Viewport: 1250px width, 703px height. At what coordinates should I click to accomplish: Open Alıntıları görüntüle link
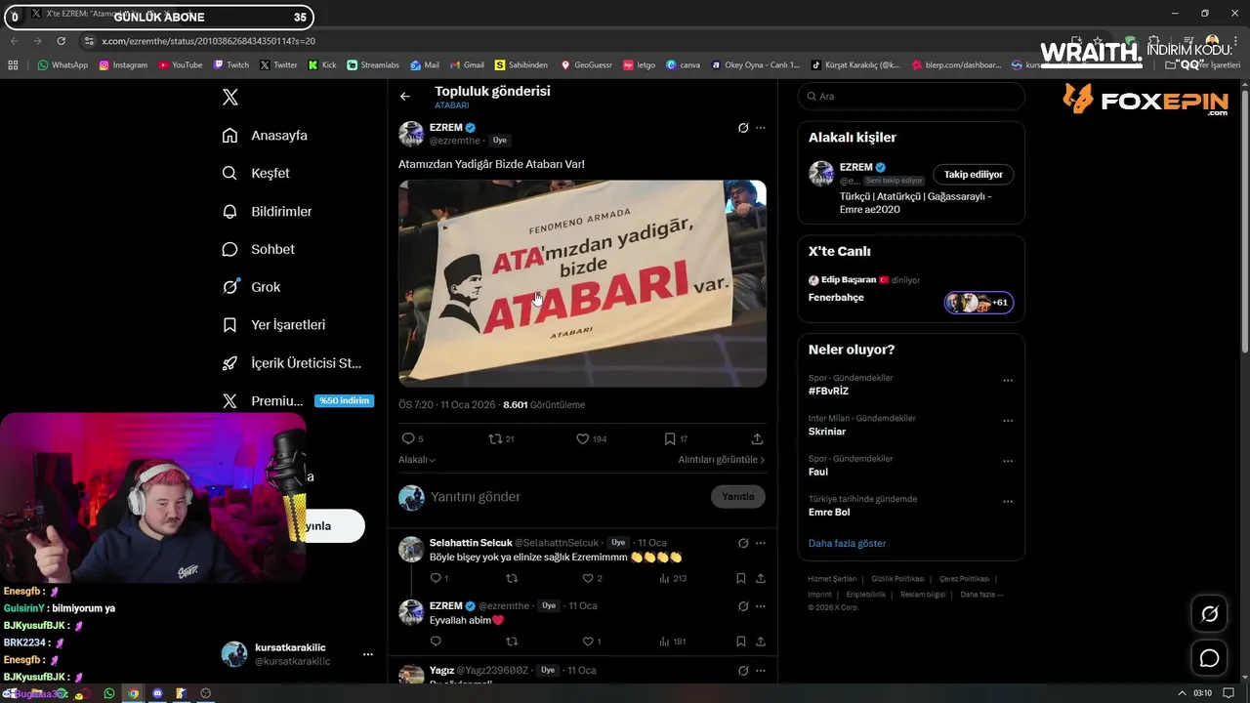[x=722, y=460]
